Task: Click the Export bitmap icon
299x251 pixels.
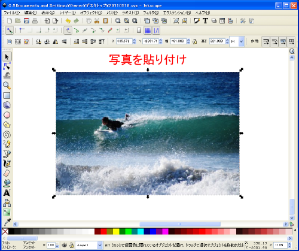Action: click(x=55, y=20)
